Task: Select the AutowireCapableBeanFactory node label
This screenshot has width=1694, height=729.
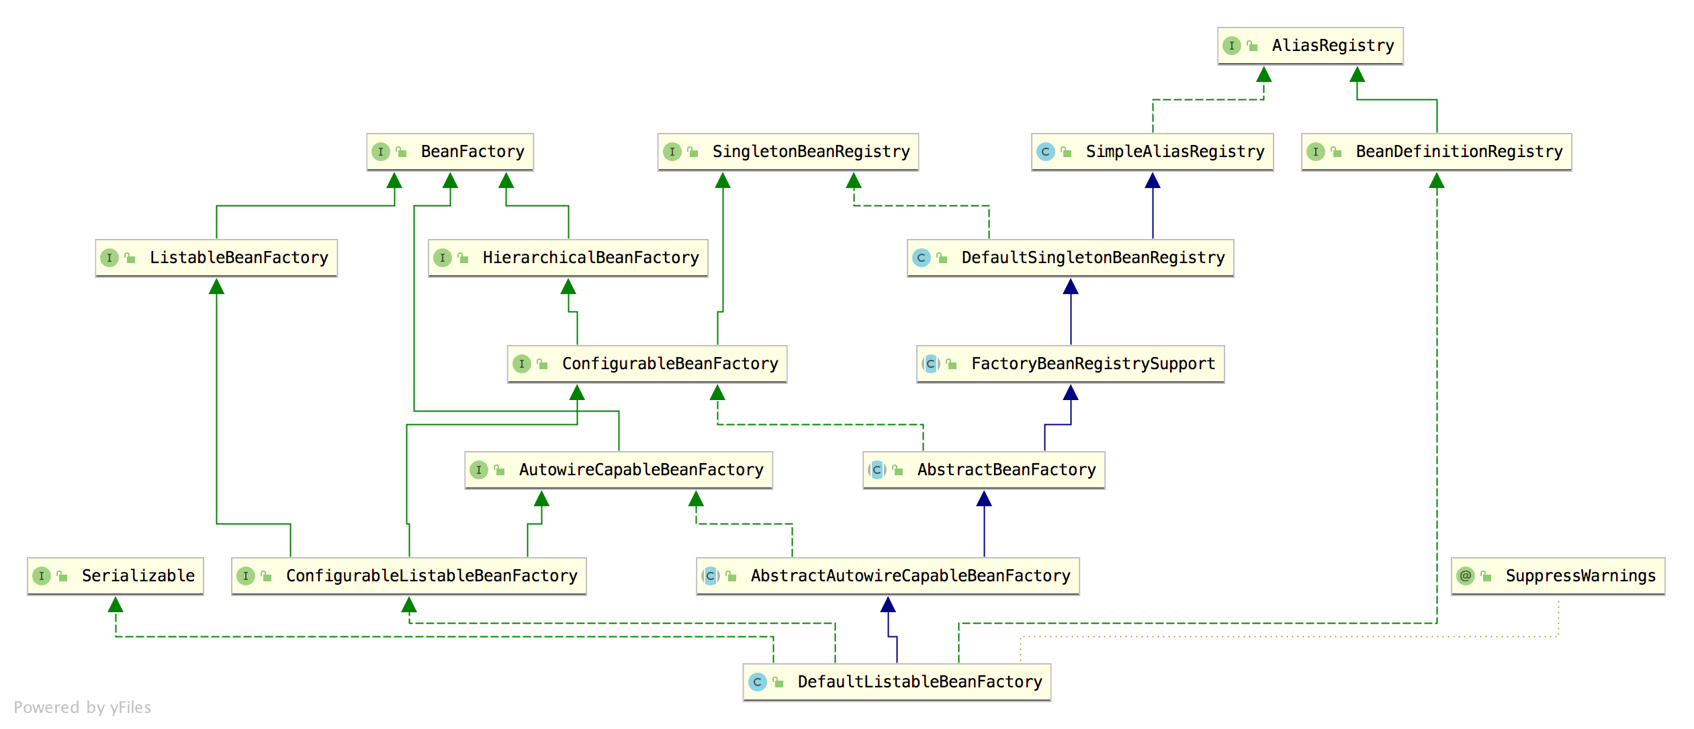Action: pyautogui.click(x=641, y=470)
